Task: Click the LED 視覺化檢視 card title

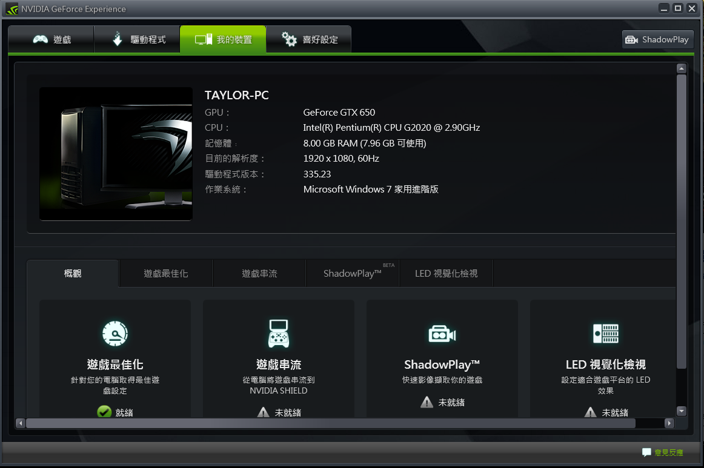Action: [x=606, y=364]
